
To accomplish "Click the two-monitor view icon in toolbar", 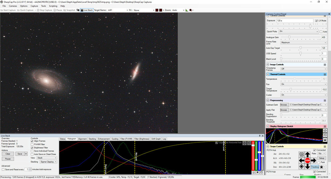I will point(78,10).
